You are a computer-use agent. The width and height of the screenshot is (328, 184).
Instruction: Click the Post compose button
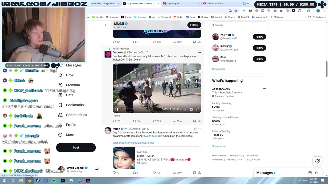[x=76, y=147]
